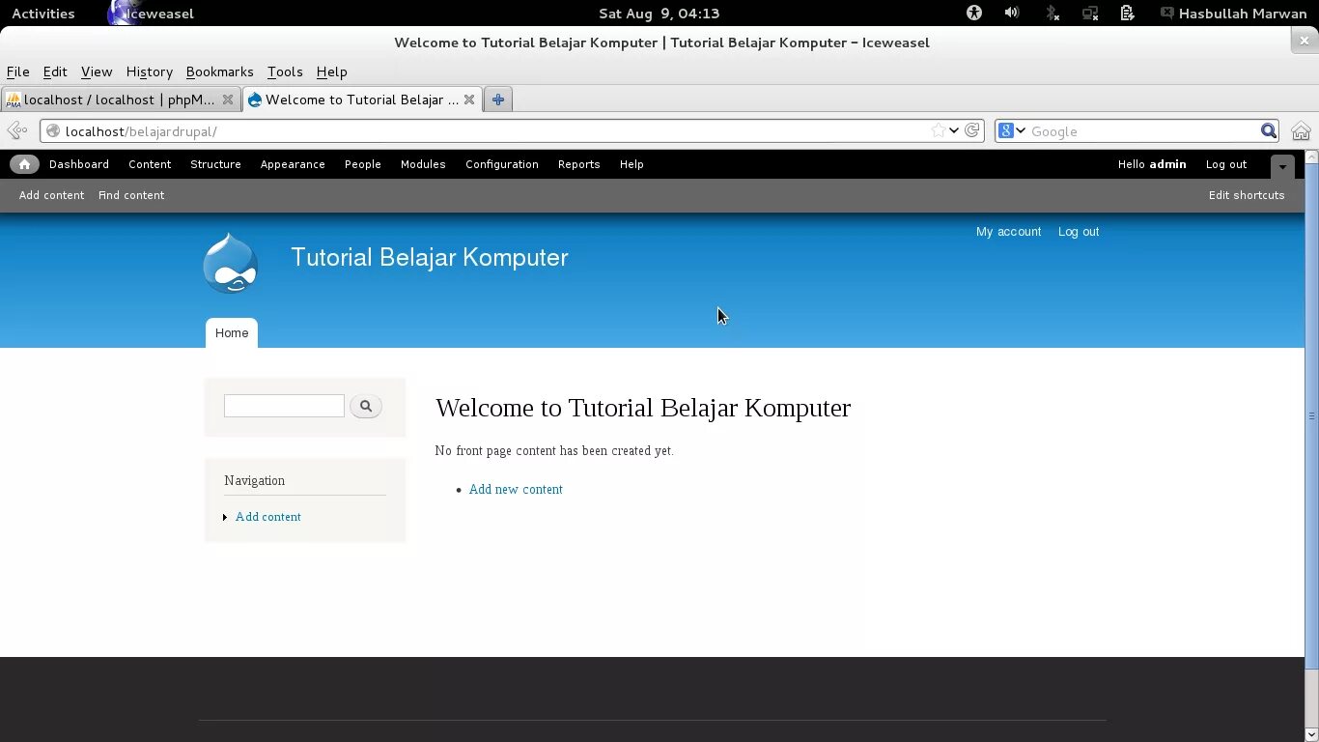
Task: Click the browser home icon
Action: pyautogui.click(x=1301, y=129)
